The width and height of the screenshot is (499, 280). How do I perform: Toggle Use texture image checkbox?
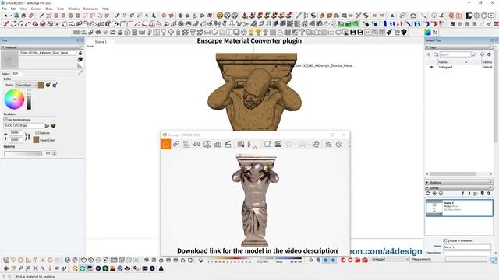point(5,120)
